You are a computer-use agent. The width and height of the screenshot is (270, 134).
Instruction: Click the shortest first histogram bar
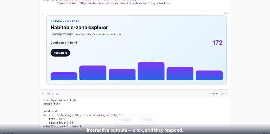64,76
